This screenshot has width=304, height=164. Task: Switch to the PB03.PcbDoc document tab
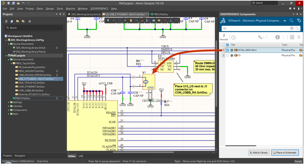159,14
